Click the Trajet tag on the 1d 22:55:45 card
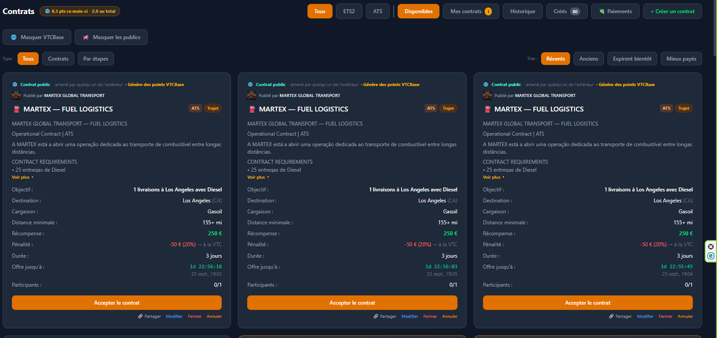 (x=684, y=108)
